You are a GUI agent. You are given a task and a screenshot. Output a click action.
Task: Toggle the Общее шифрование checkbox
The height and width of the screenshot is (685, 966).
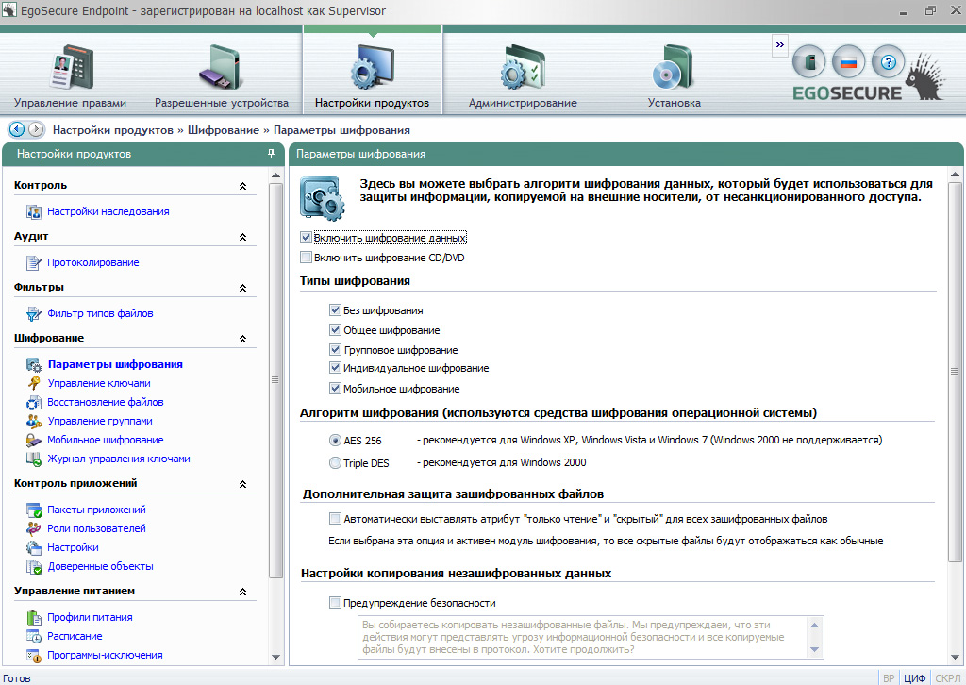335,329
